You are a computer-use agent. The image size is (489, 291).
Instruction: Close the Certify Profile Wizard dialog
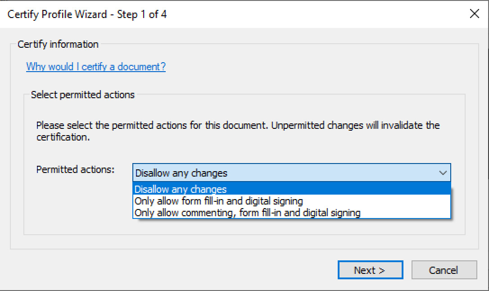pos(474,14)
